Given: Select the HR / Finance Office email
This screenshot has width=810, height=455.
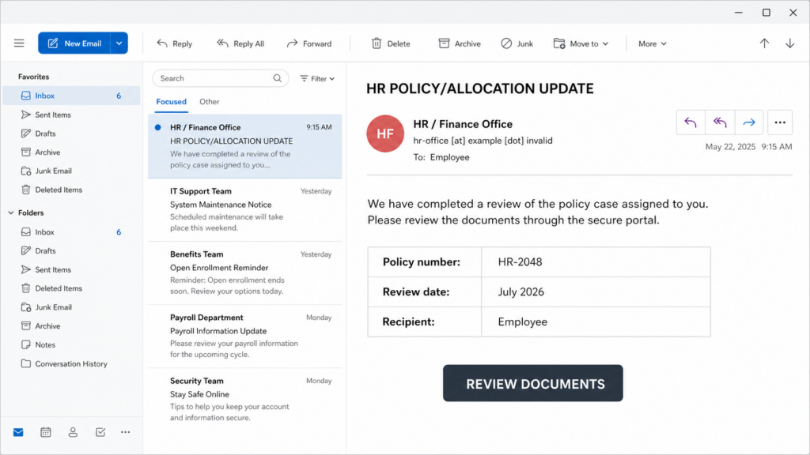Looking at the screenshot, I should coord(245,146).
